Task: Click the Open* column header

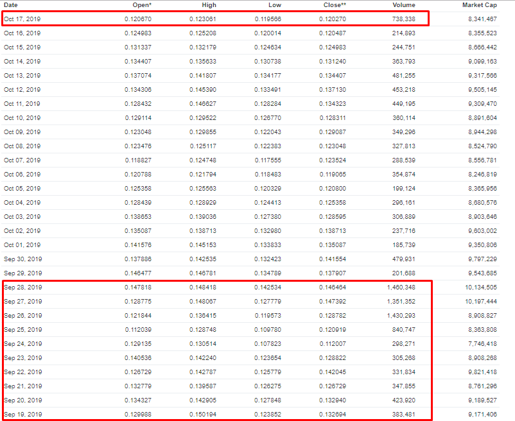Action: pyautogui.click(x=142, y=5)
